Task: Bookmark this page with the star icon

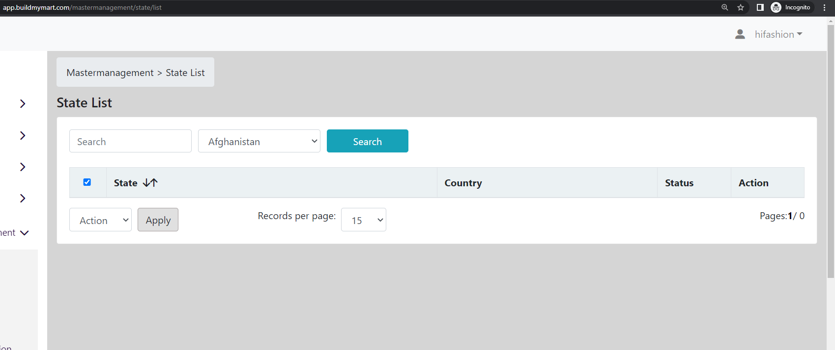Action: point(741,7)
